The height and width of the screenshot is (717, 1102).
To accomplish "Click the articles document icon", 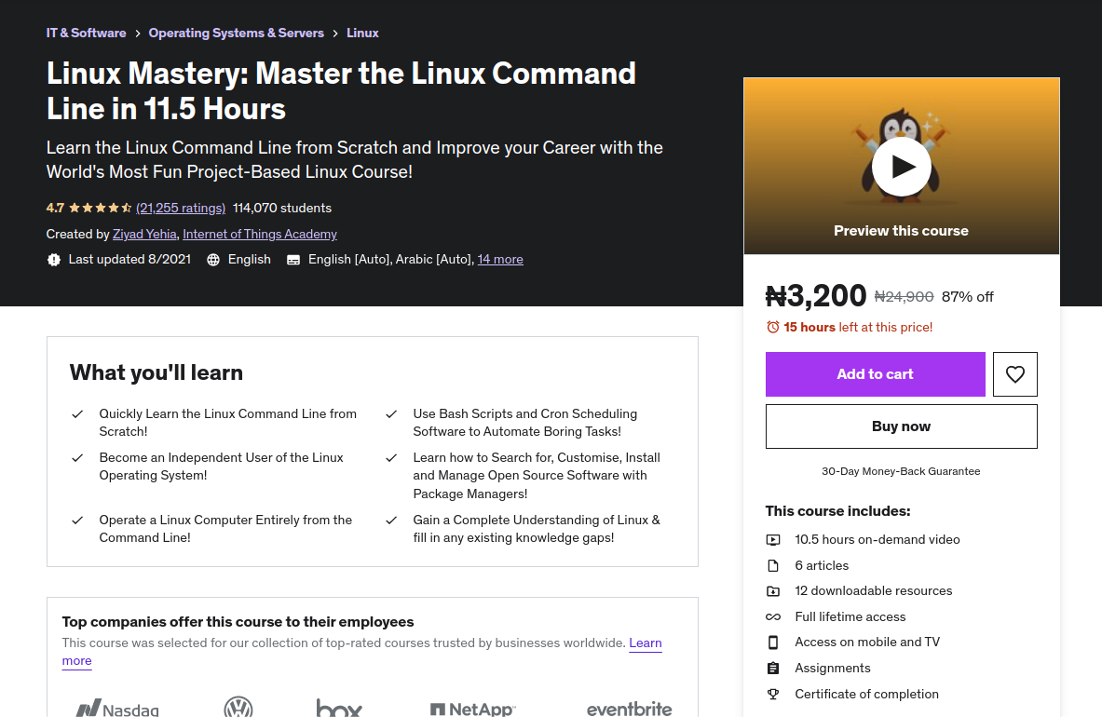I will coord(773,564).
